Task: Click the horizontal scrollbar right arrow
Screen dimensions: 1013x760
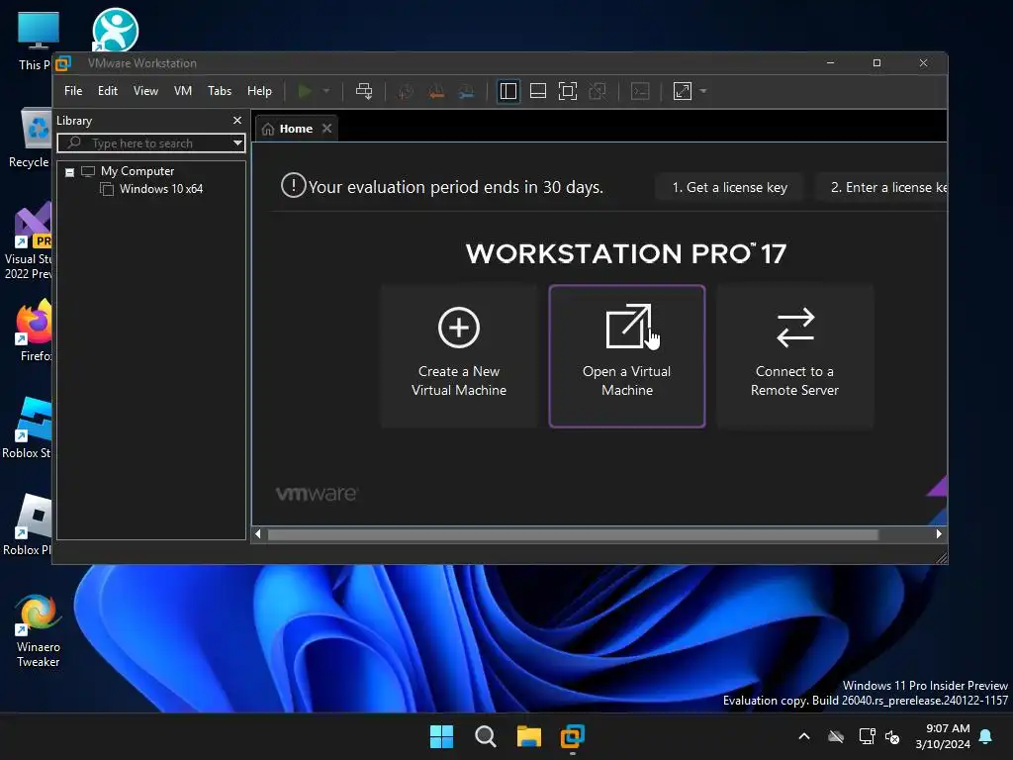Action: point(939,533)
